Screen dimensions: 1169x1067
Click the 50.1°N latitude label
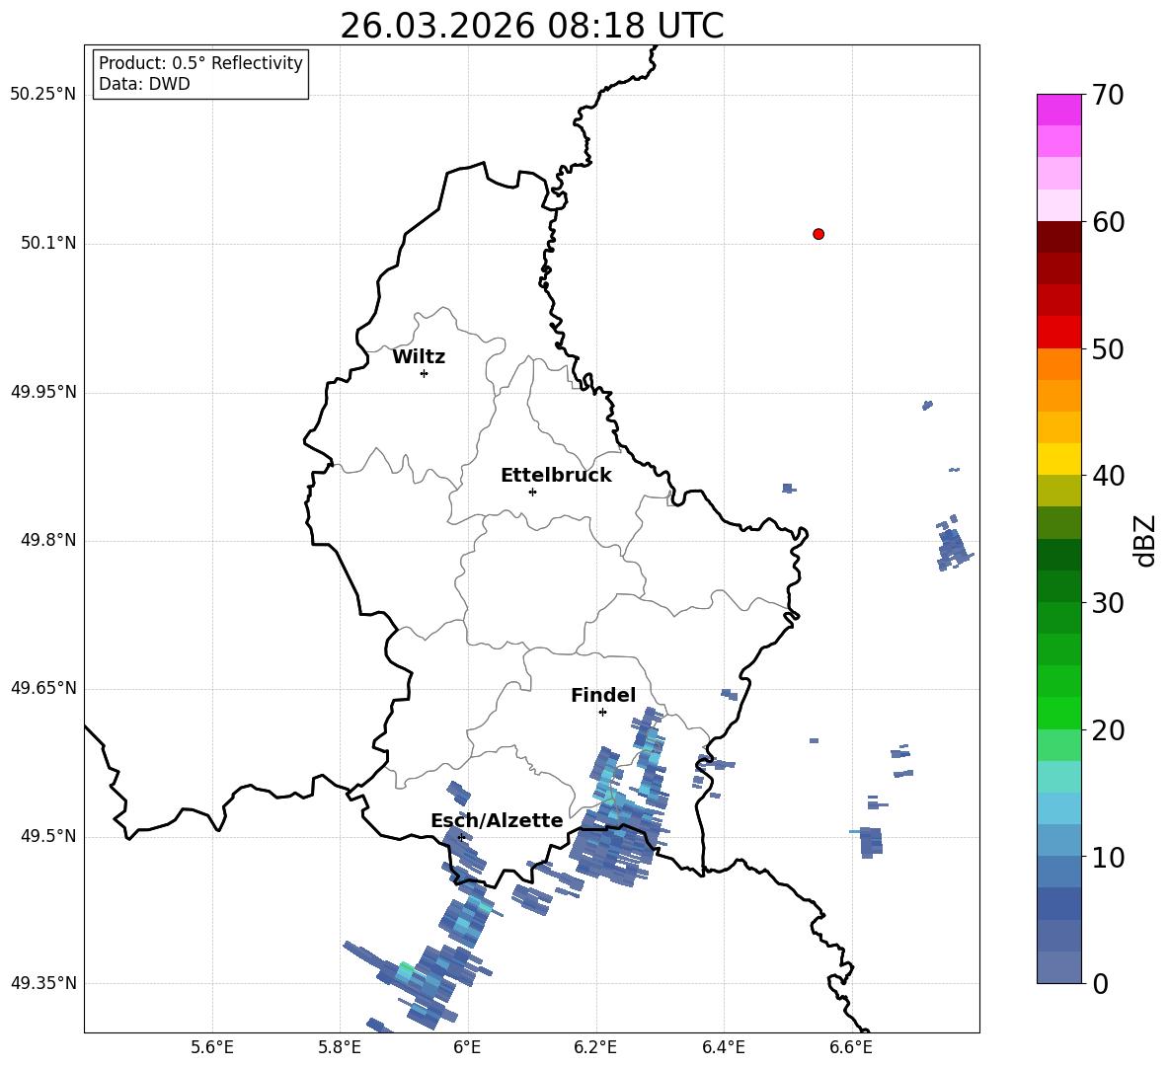coord(47,244)
